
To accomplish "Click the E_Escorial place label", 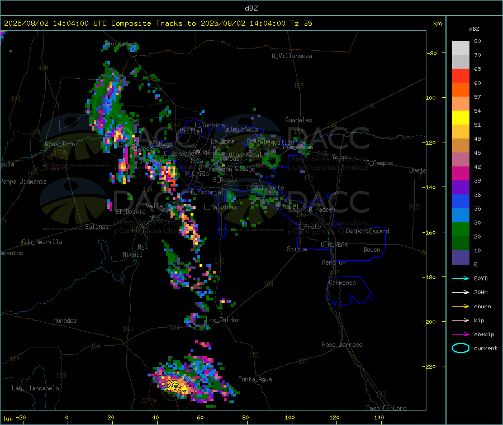I will click(207, 192).
